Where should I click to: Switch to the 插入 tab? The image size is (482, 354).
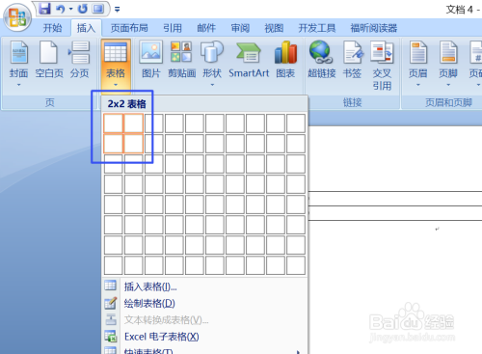coord(86,28)
